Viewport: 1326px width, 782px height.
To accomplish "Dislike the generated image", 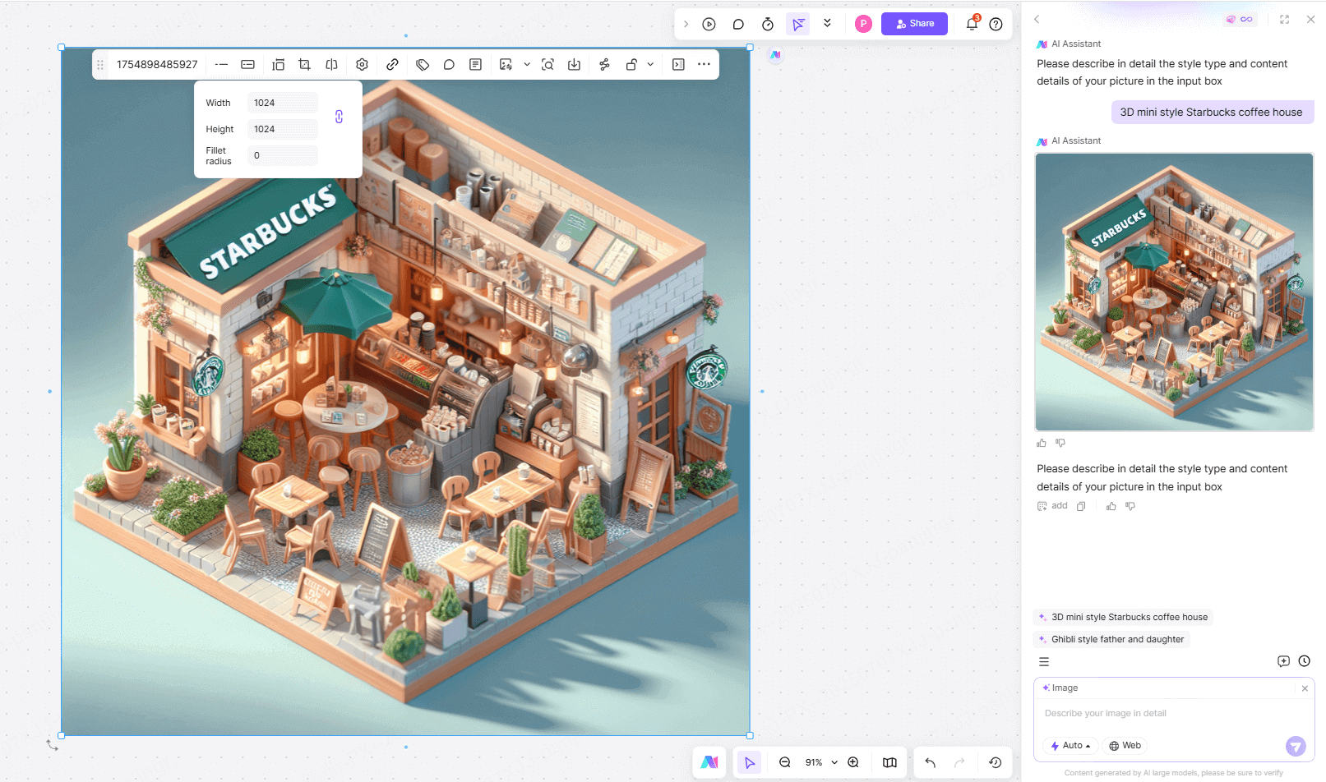I will point(1060,443).
